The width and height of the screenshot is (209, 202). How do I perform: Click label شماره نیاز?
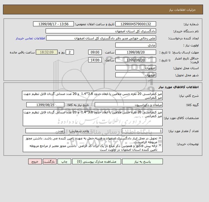[x=191, y=24]
